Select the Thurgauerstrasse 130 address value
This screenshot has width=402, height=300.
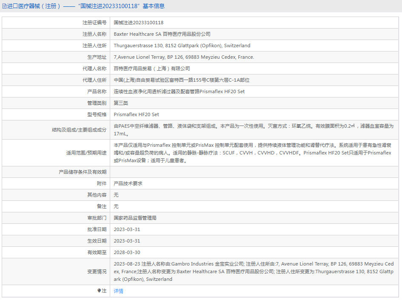coord(182,46)
